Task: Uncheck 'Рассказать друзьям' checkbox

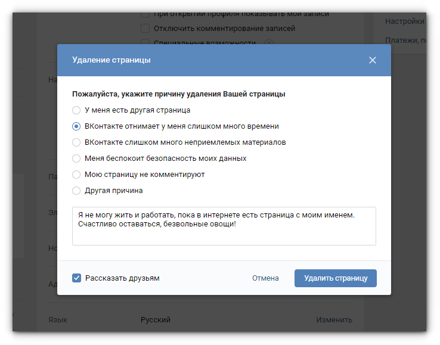Action: click(76, 278)
